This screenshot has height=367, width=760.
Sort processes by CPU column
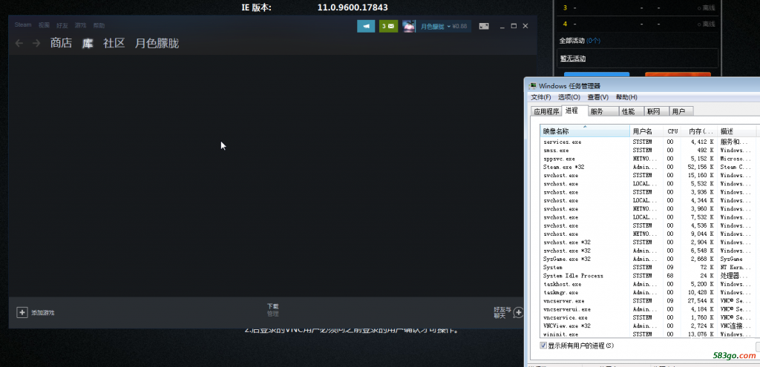tap(672, 131)
